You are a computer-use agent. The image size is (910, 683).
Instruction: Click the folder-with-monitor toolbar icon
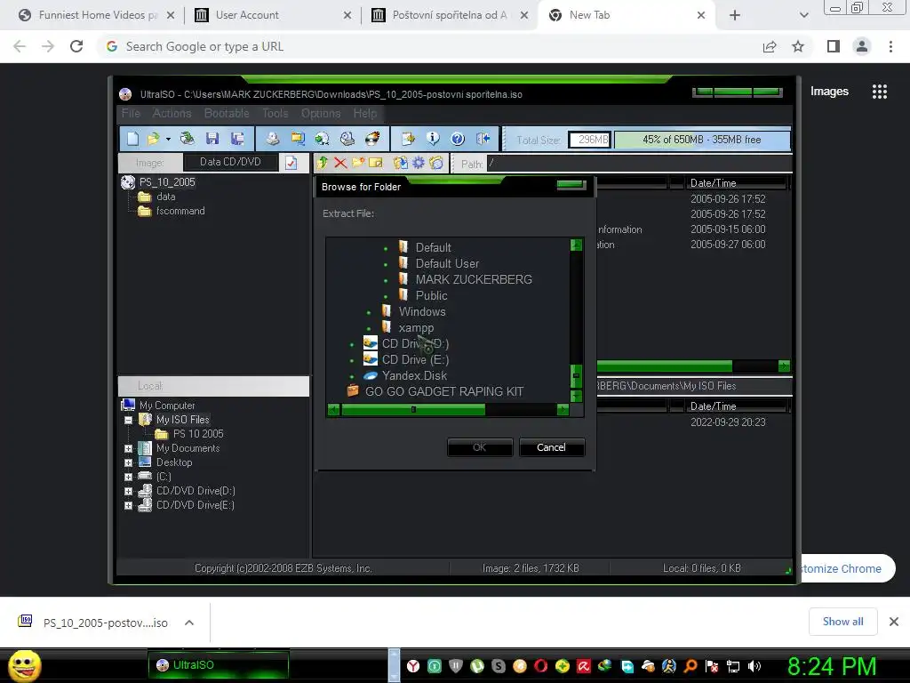pos(298,138)
